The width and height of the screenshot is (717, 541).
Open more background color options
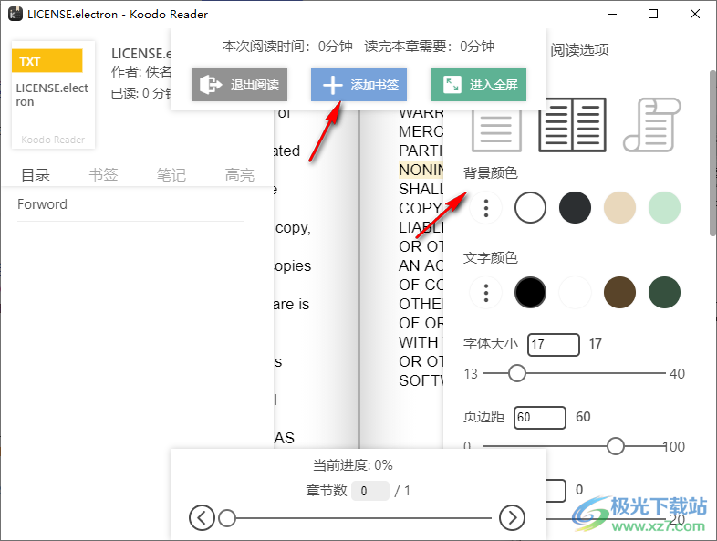click(485, 208)
